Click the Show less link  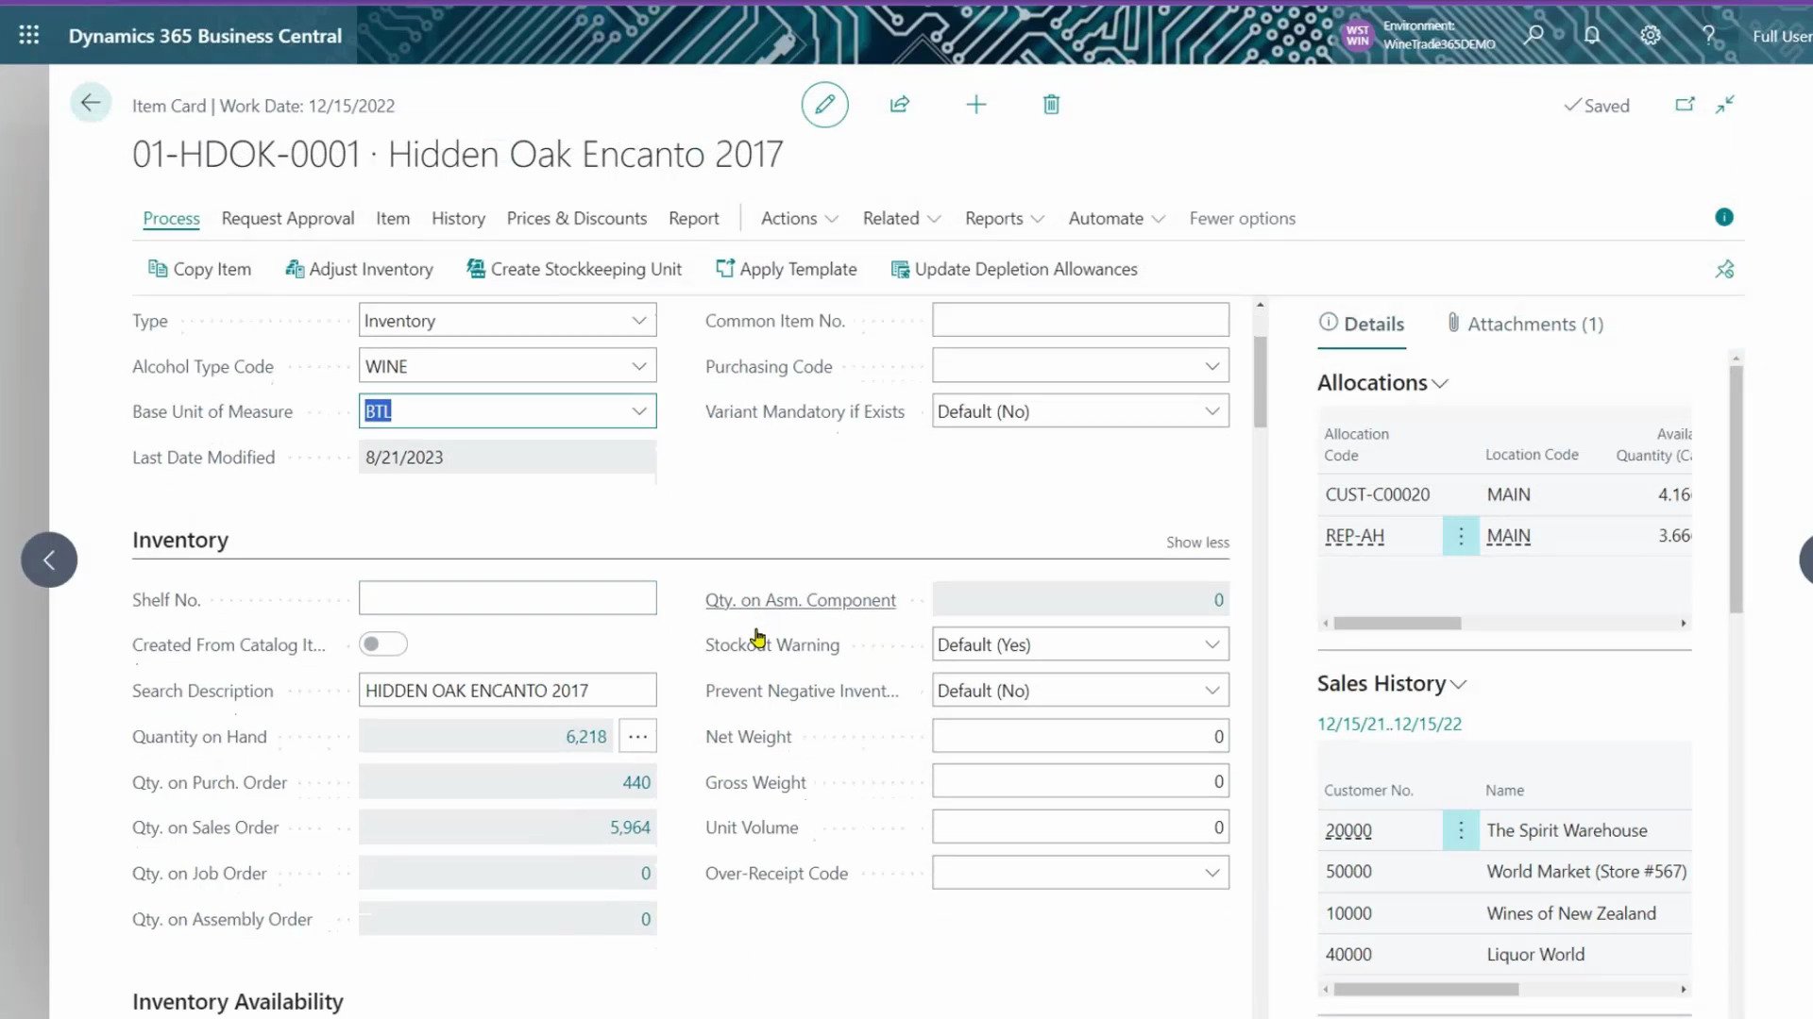tap(1196, 543)
